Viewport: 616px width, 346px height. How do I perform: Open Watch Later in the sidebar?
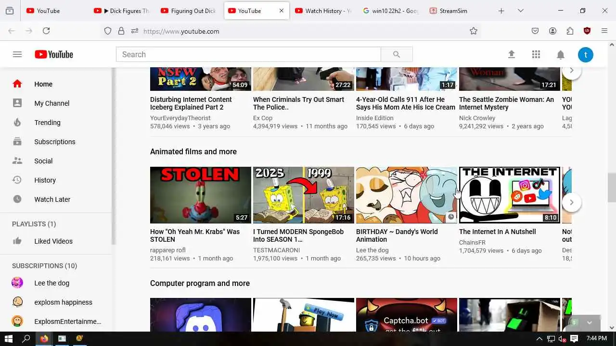tap(56, 199)
